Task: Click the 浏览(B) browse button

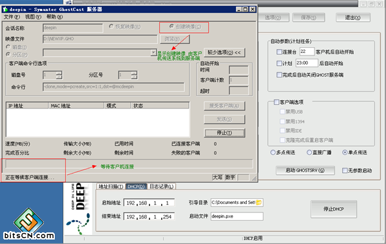Action: tap(175, 39)
